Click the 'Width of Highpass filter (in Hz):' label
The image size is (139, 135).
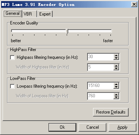[43, 67]
